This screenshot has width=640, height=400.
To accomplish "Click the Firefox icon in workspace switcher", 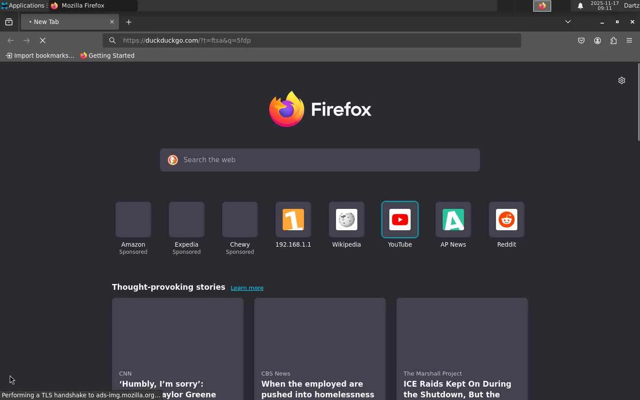I will [543, 6].
